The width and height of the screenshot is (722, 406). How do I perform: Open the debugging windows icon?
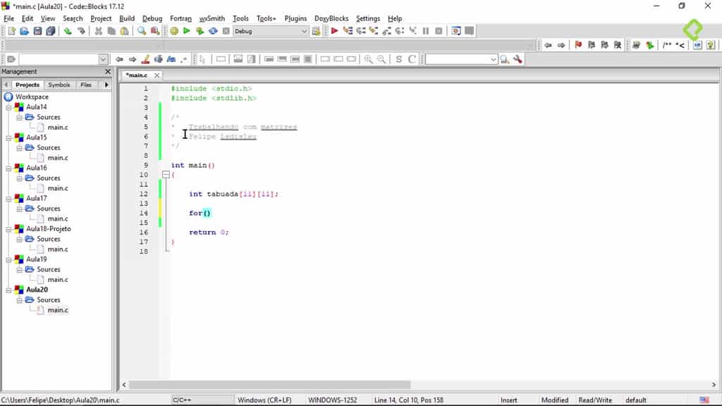[456, 31]
